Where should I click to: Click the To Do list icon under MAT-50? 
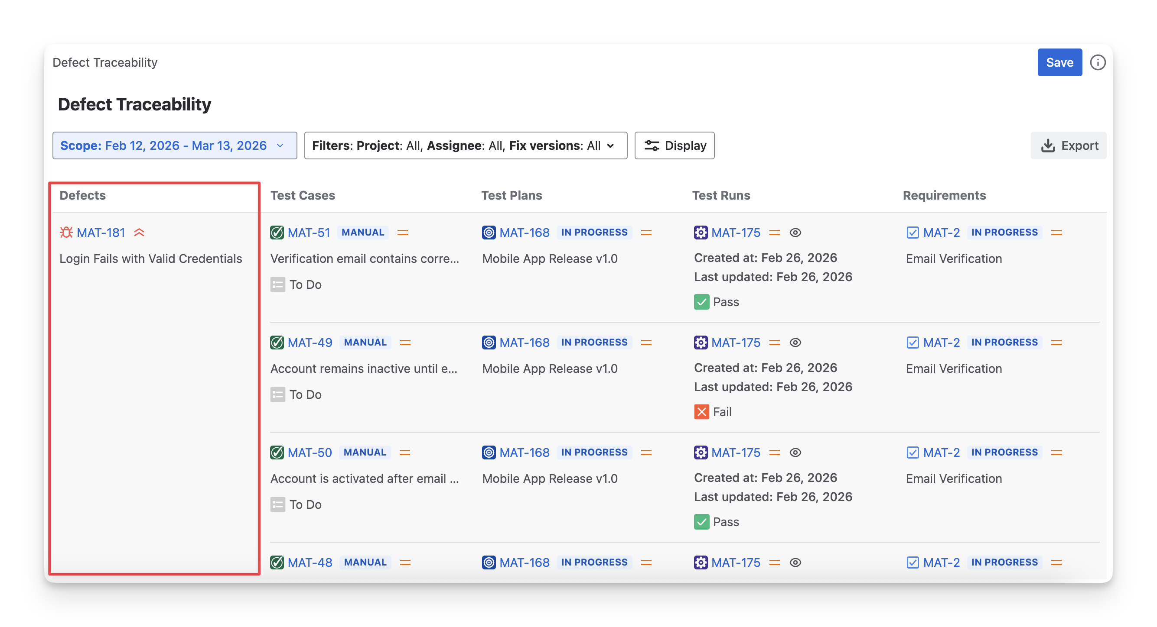pos(277,504)
